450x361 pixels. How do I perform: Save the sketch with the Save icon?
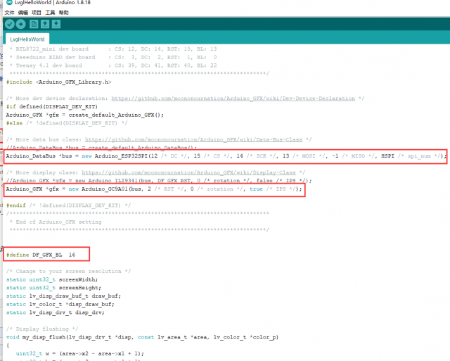(56, 24)
